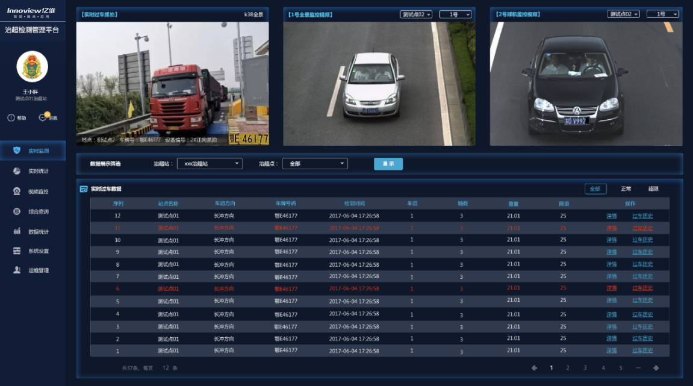Click the 系统设置 sidebar icon

pos(17,251)
